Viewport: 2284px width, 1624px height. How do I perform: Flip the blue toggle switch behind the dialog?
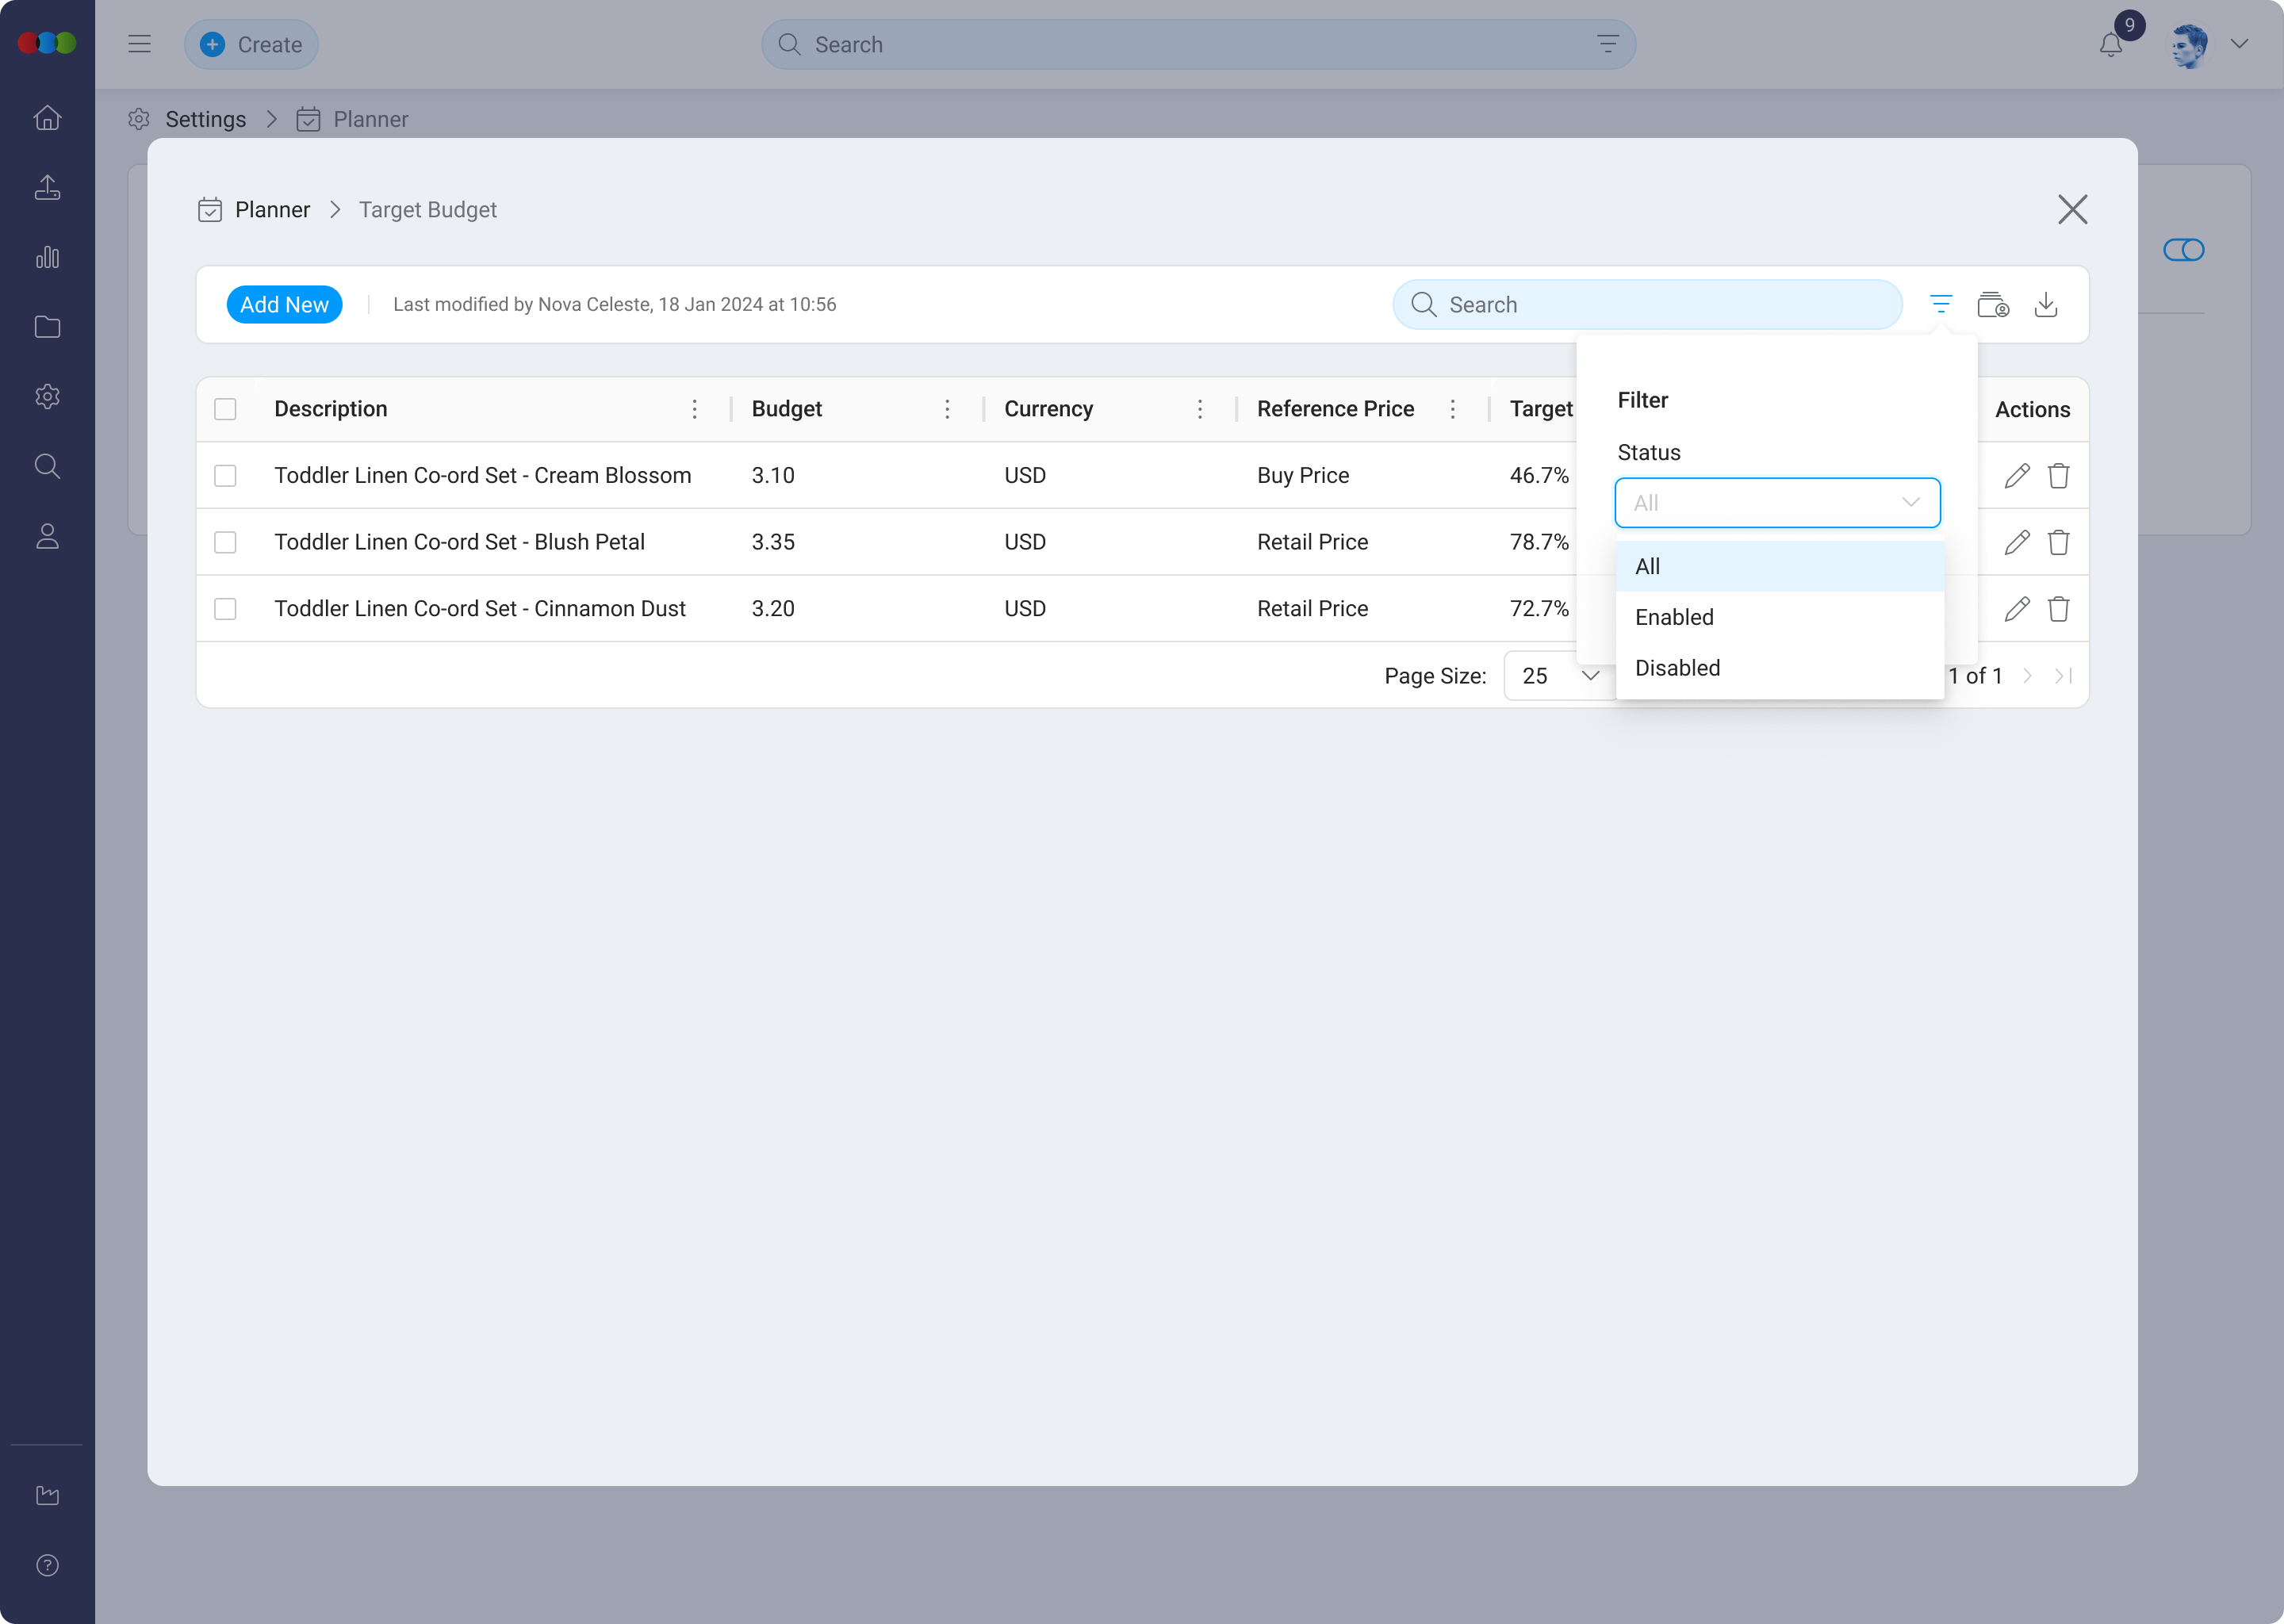tap(2183, 250)
